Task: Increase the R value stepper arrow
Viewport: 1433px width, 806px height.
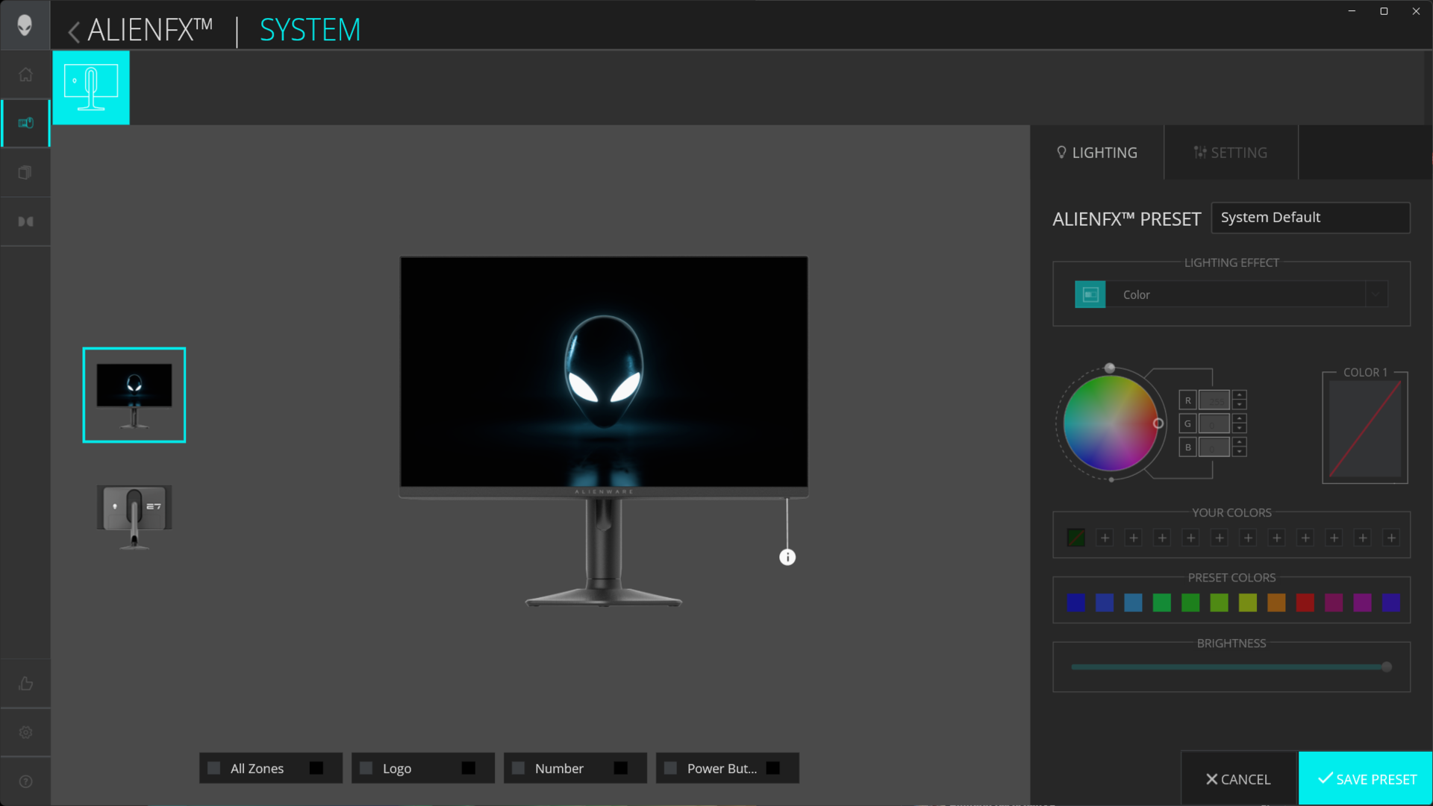Action: (x=1239, y=395)
